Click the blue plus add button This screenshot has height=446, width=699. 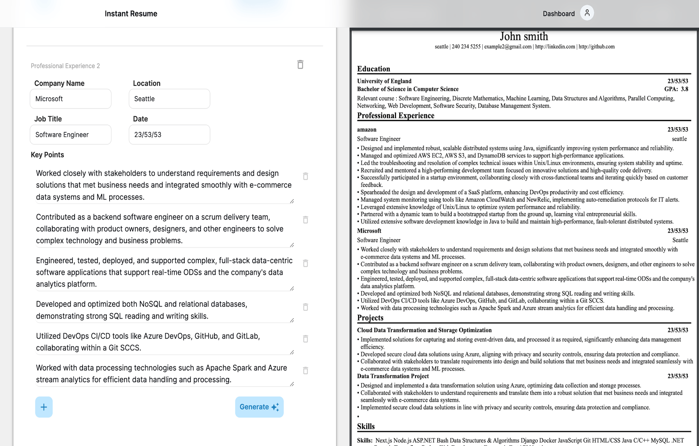44,406
